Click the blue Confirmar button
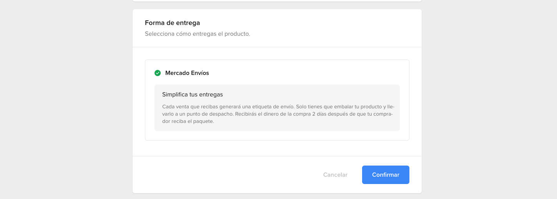557x199 pixels. [x=386, y=175]
